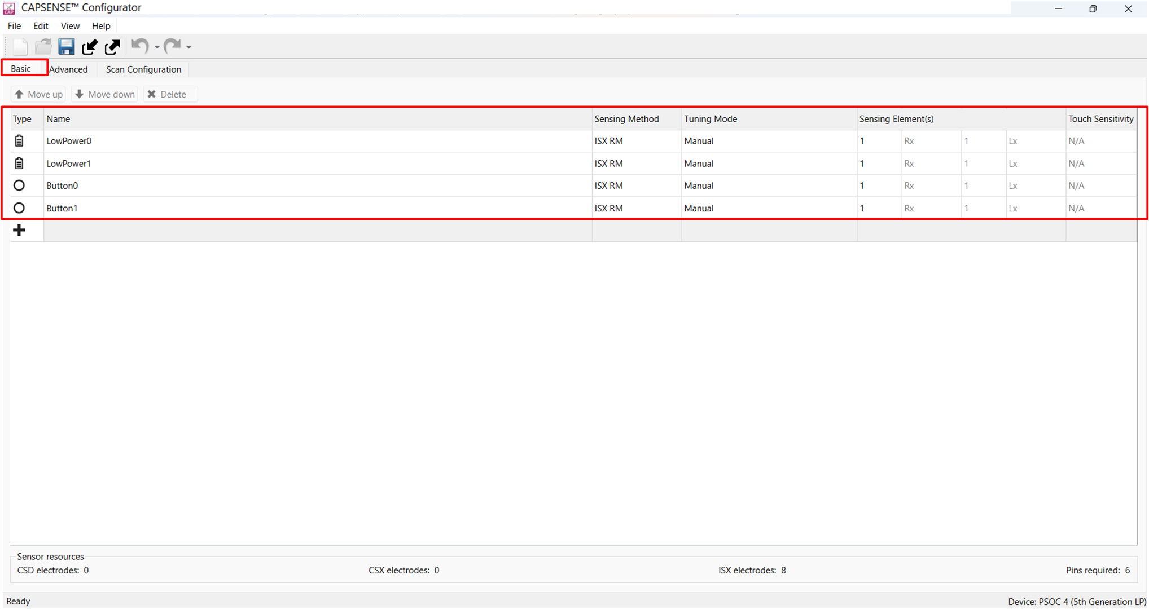This screenshot has width=1149, height=609.
Task: Select the LowPower1 name cell
Action: [x=318, y=164]
